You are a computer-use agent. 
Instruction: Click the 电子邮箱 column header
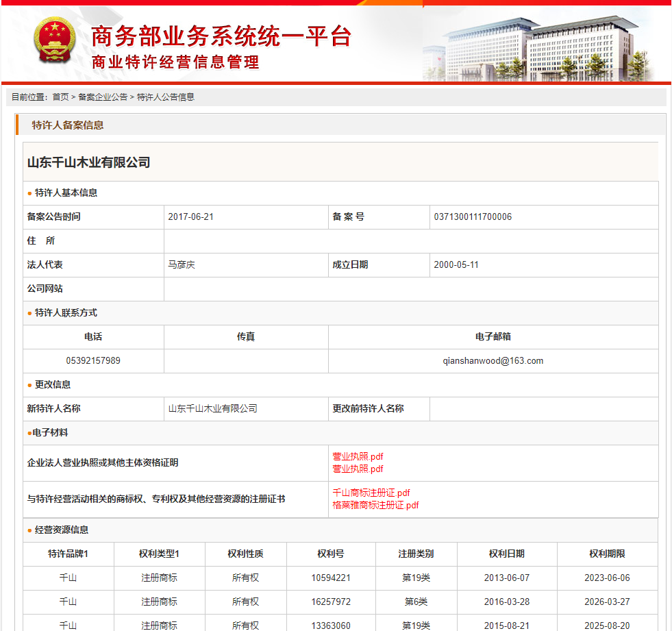tap(493, 337)
